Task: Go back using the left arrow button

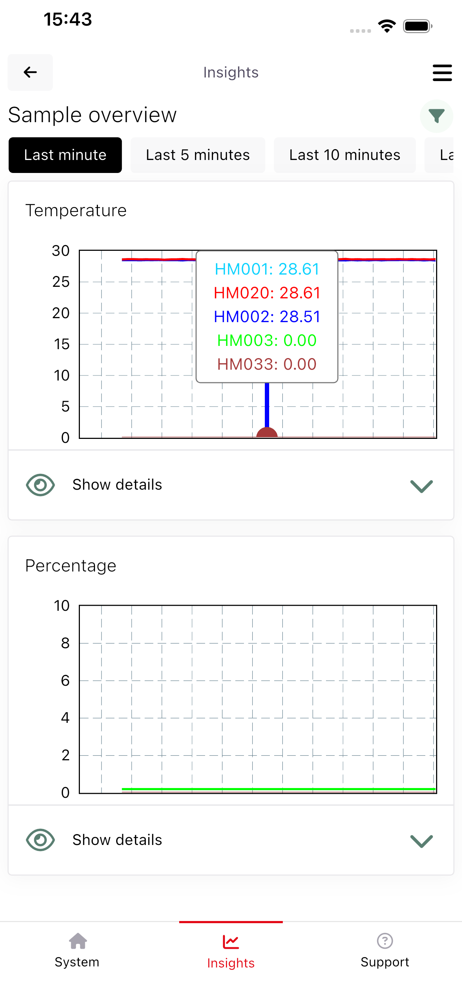Action: click(30, 72)
